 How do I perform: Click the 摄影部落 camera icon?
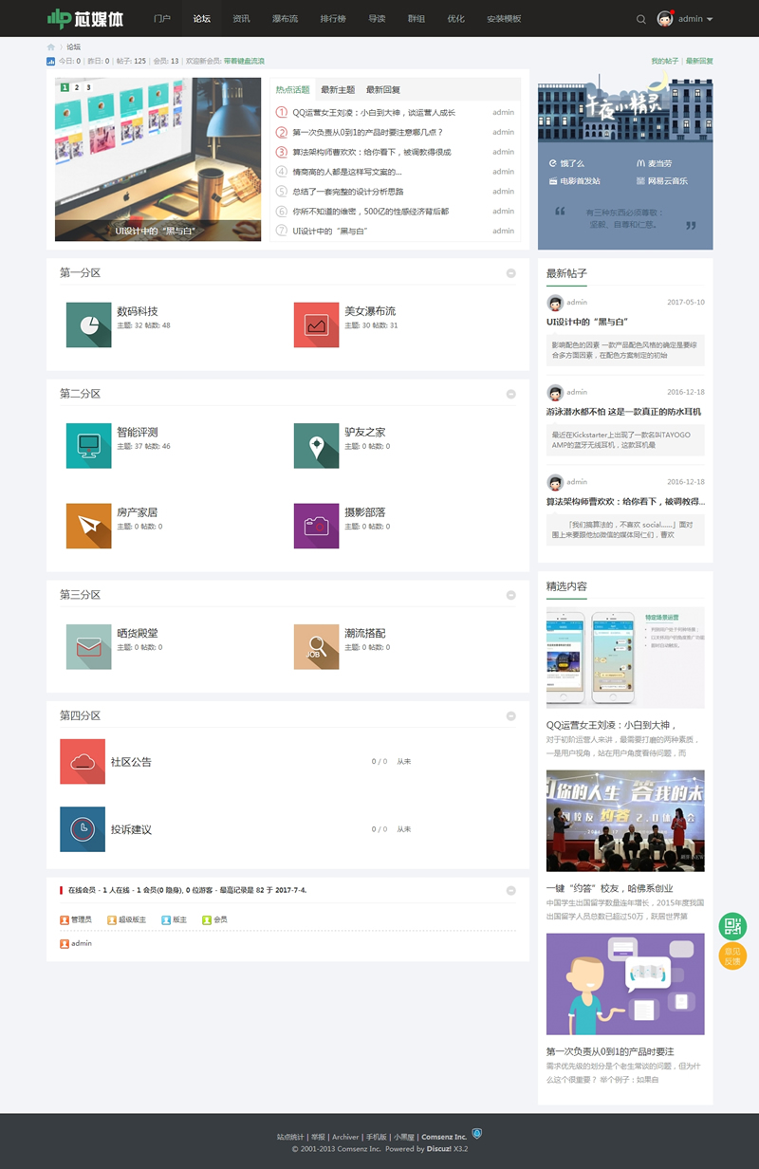317,526
